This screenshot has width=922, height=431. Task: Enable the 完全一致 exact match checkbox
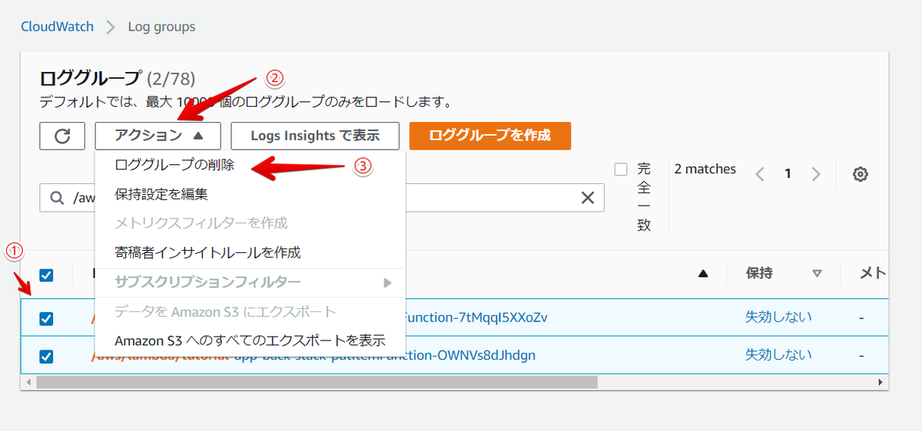pyautogui.click(x=621, y=169)
